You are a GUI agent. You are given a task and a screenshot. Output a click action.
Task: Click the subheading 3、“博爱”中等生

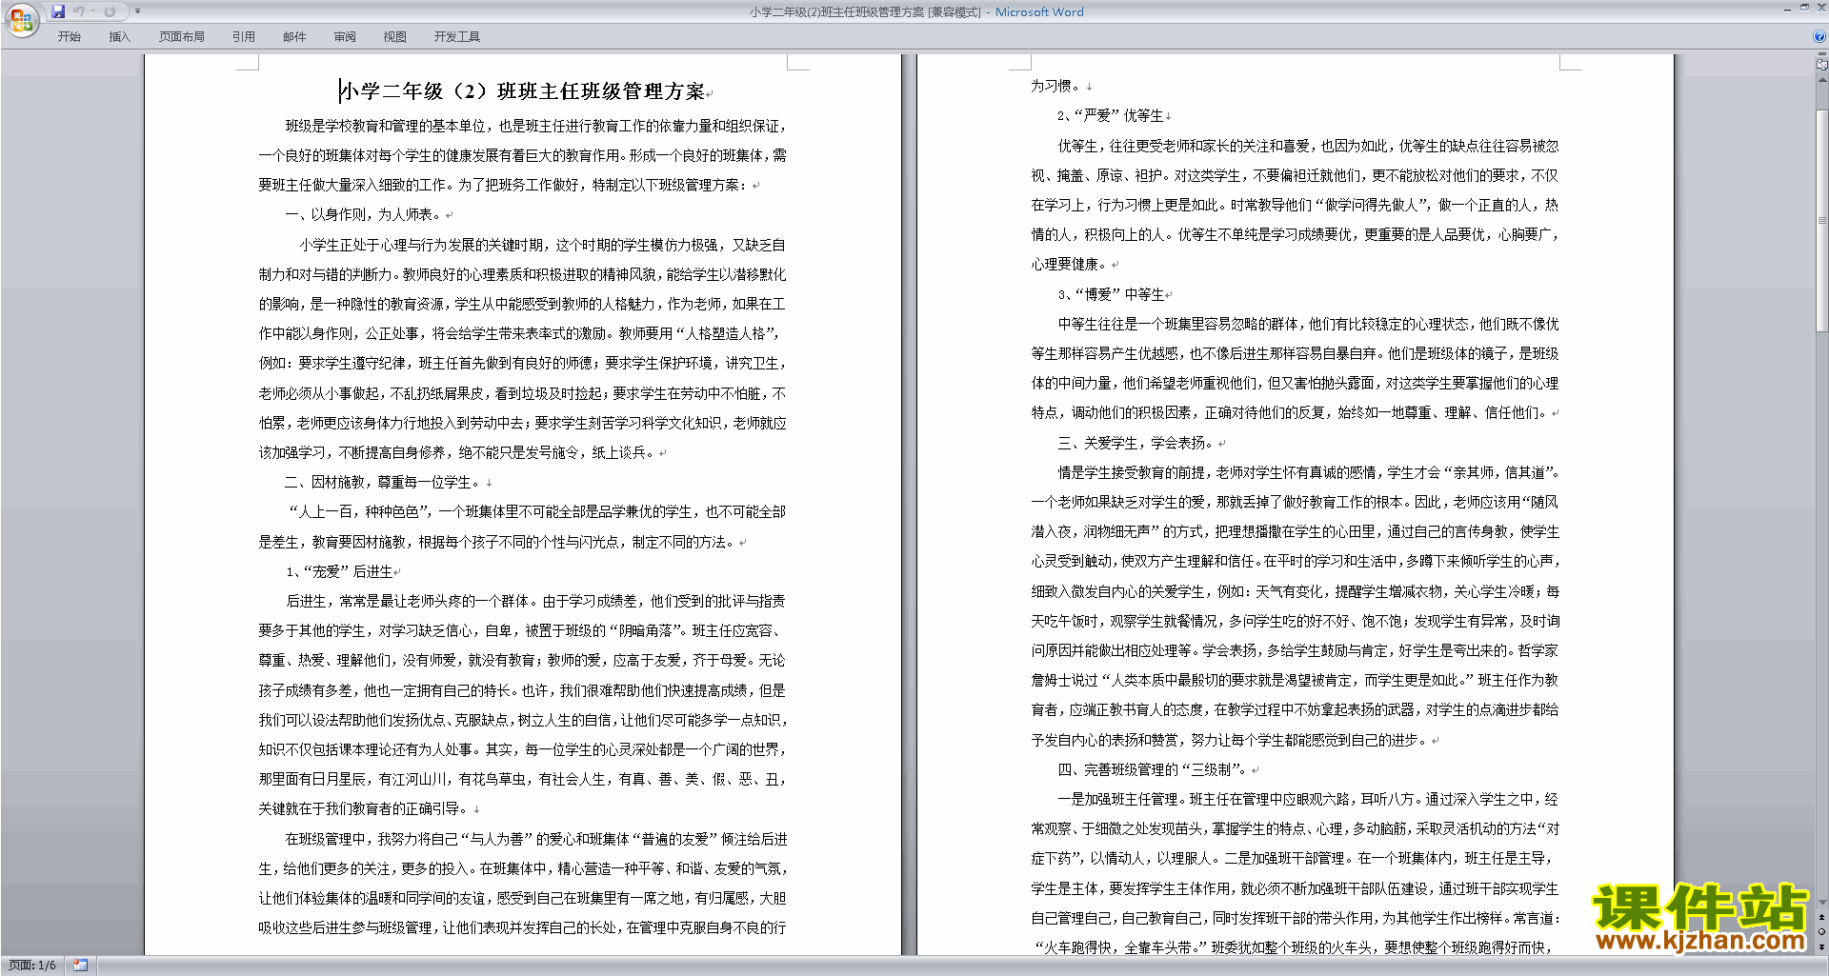1111,295
